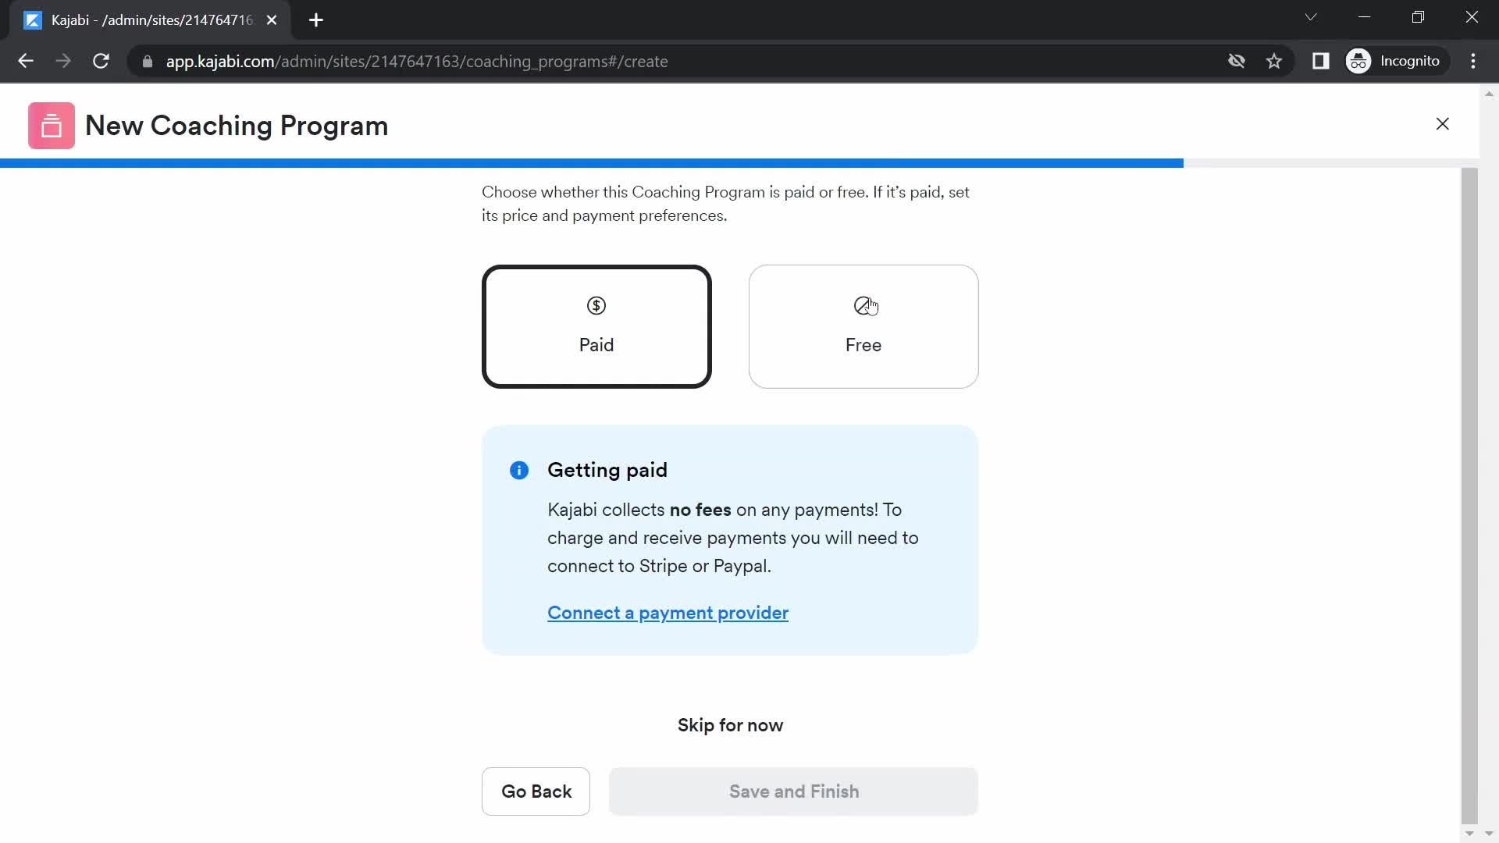Click the New Coaching Program title
The width and height of the screenshot is (1499, 843).
point(237,126)
